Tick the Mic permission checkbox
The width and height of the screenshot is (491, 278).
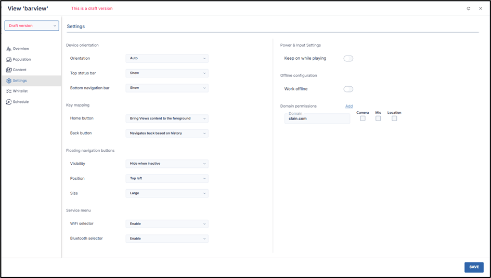378,118
